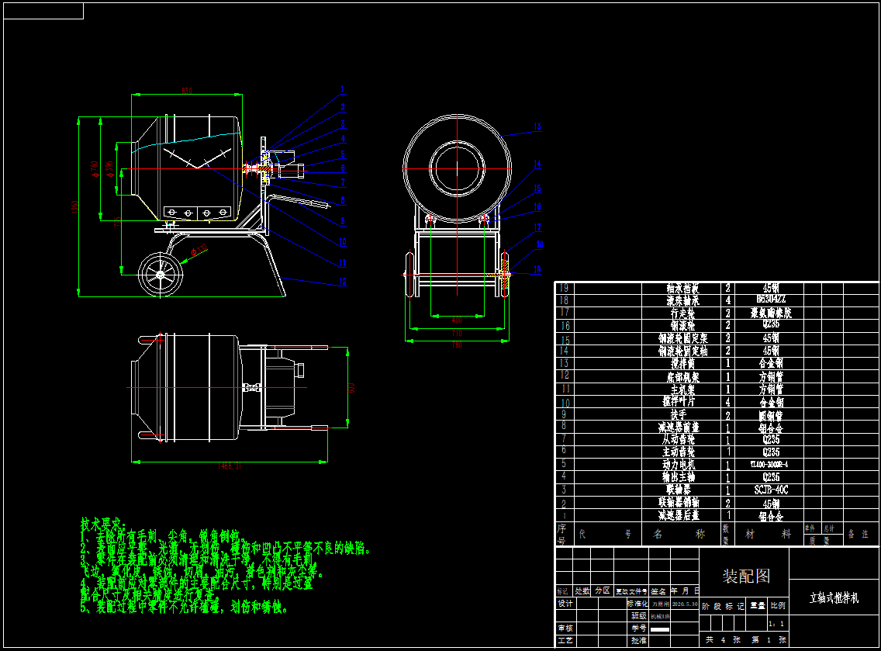
Task: Select the 阶段标记 header cell
Action: click(x=723, y=606)
